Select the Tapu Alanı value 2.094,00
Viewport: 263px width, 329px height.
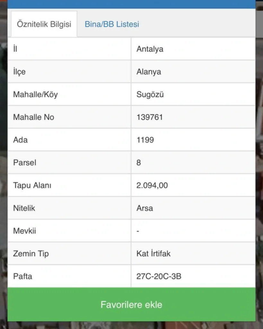click(152, 185)
